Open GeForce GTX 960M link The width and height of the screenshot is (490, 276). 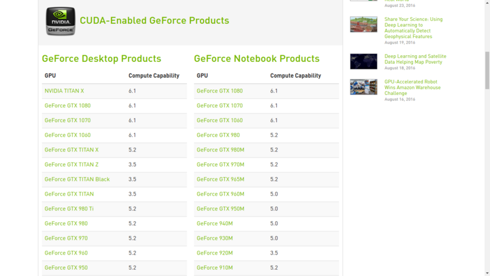221,194
